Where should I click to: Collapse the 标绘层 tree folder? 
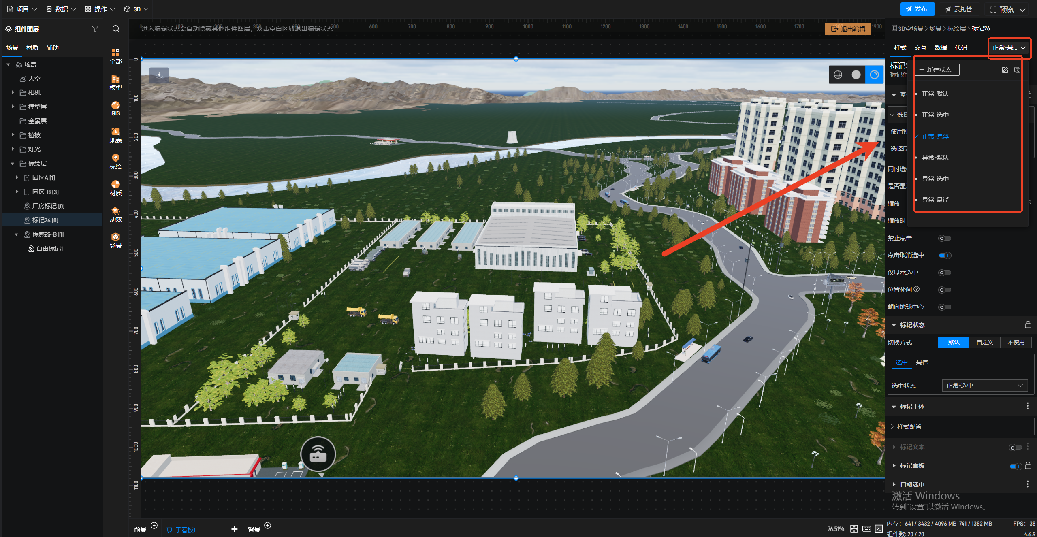coord(12,164)
